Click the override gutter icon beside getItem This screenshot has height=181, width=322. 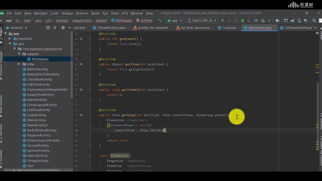[x=81, y=64]
